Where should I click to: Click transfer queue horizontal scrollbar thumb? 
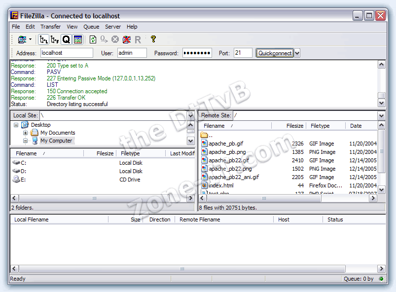(182, 268)
